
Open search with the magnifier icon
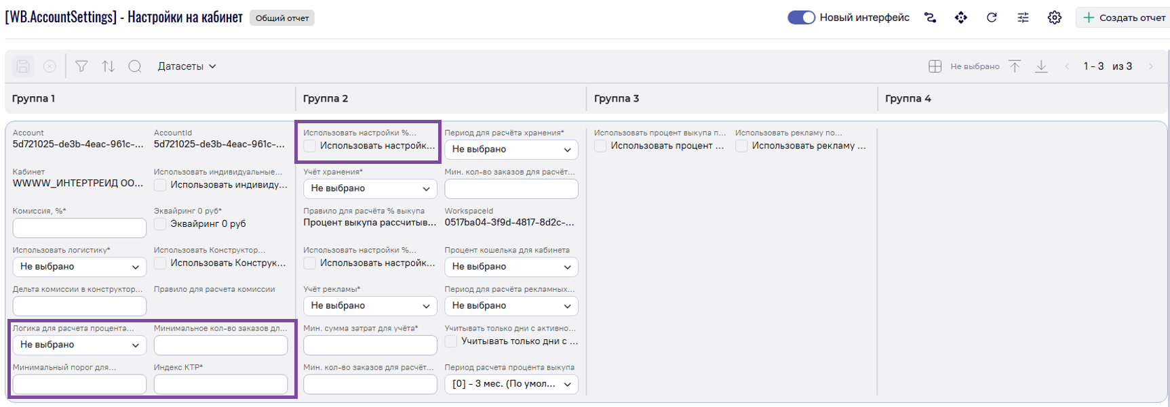pos(135,66)
